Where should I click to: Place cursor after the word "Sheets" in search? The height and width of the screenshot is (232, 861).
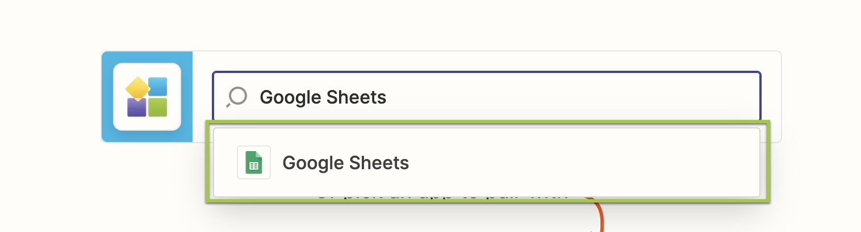tap(387, 97)
